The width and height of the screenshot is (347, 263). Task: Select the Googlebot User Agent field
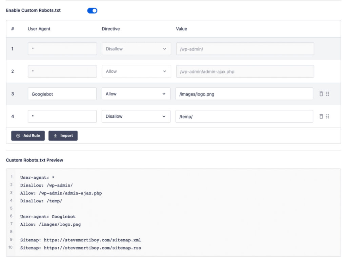tap(62, 94)
